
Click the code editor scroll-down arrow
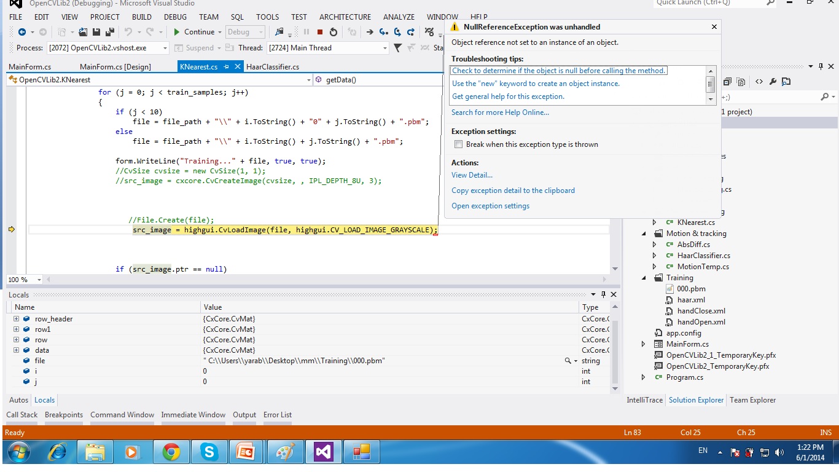click(x=615, y=269)
